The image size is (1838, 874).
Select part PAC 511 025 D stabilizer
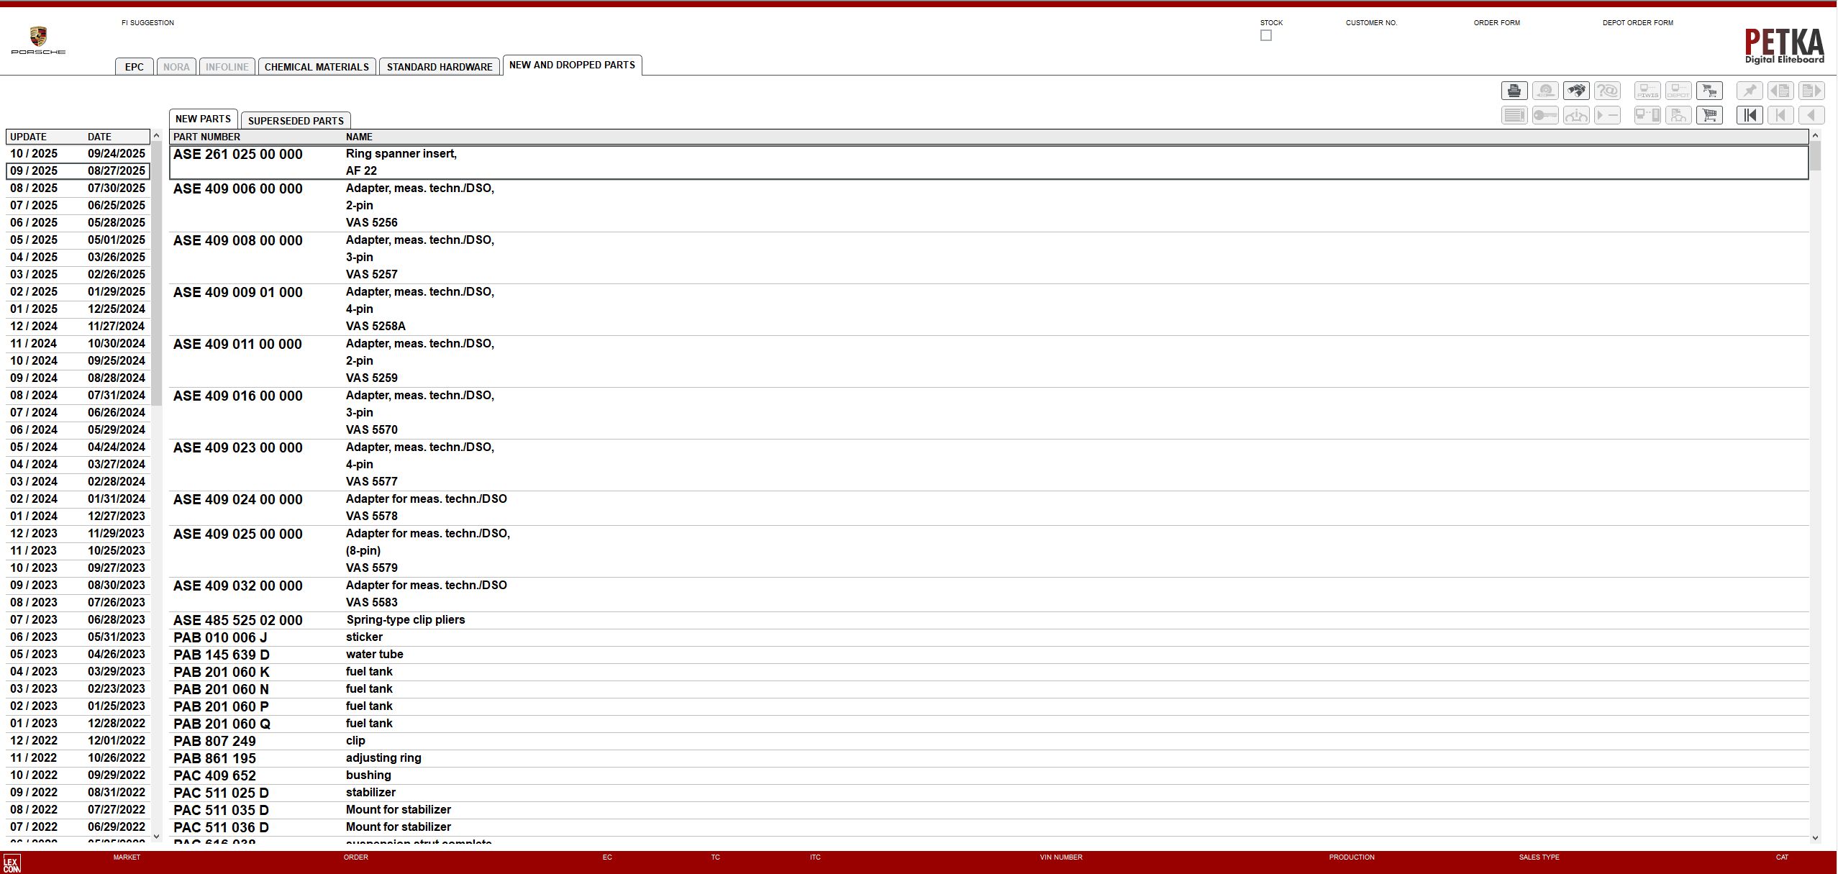[989, 793]
